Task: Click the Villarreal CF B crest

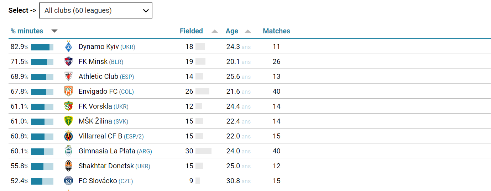Action: pyautogui.click(x=68, y=136)
